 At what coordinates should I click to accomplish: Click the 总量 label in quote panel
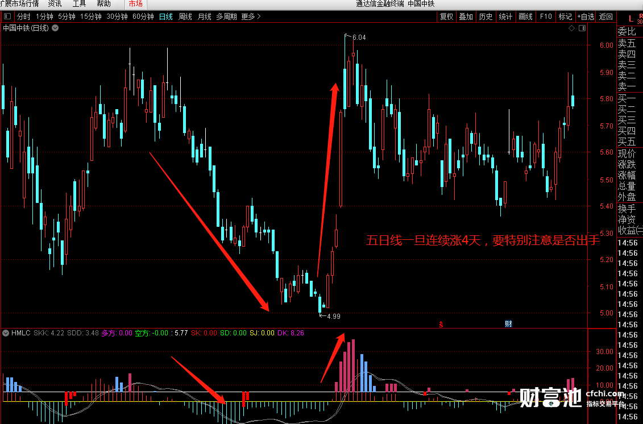pyautogui.click(x=627, y=186)
